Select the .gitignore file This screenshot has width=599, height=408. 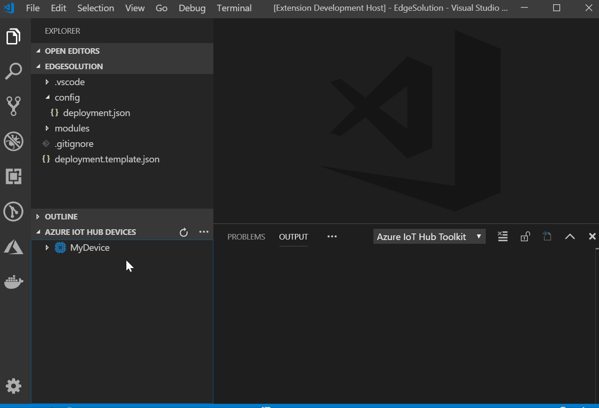74,144
